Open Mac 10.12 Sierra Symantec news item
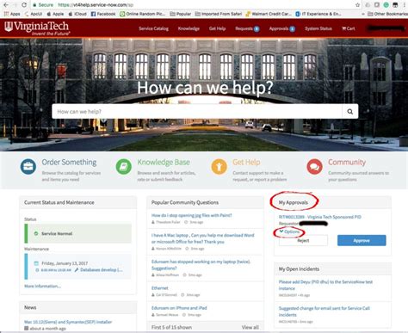The height and width of the screenshot is (333, 408). click(68, 322)
